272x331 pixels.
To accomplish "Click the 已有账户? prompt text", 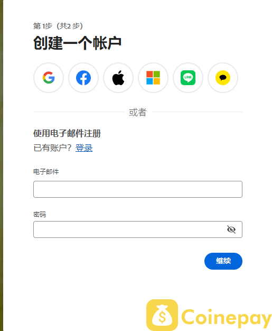I will tap(52, 148).
